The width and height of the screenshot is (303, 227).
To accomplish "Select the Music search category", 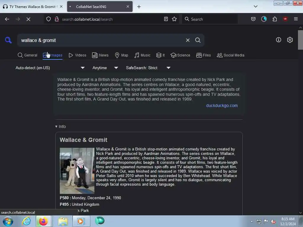I will (142, 55).
